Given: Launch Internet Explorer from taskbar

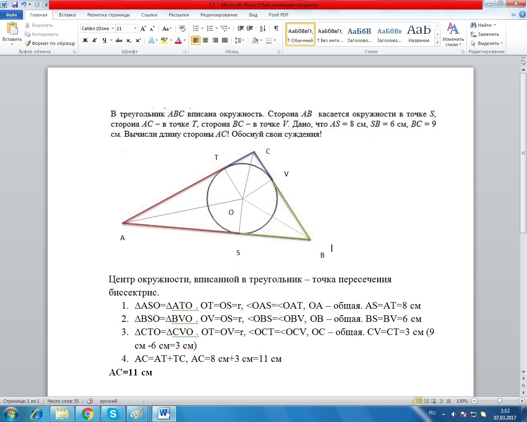Looking at the screenshot, I should 37,414.
